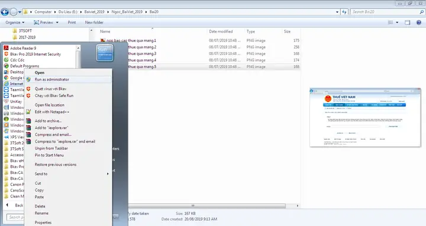
Task: Click the New folder toolbar button
Action: click(94, 22)
